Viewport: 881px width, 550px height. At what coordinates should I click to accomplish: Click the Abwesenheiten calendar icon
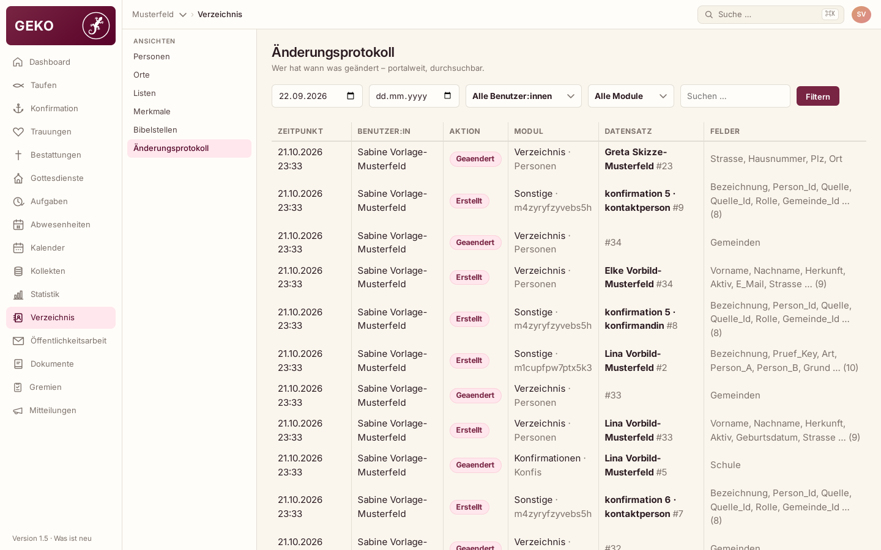click(18, 224)
